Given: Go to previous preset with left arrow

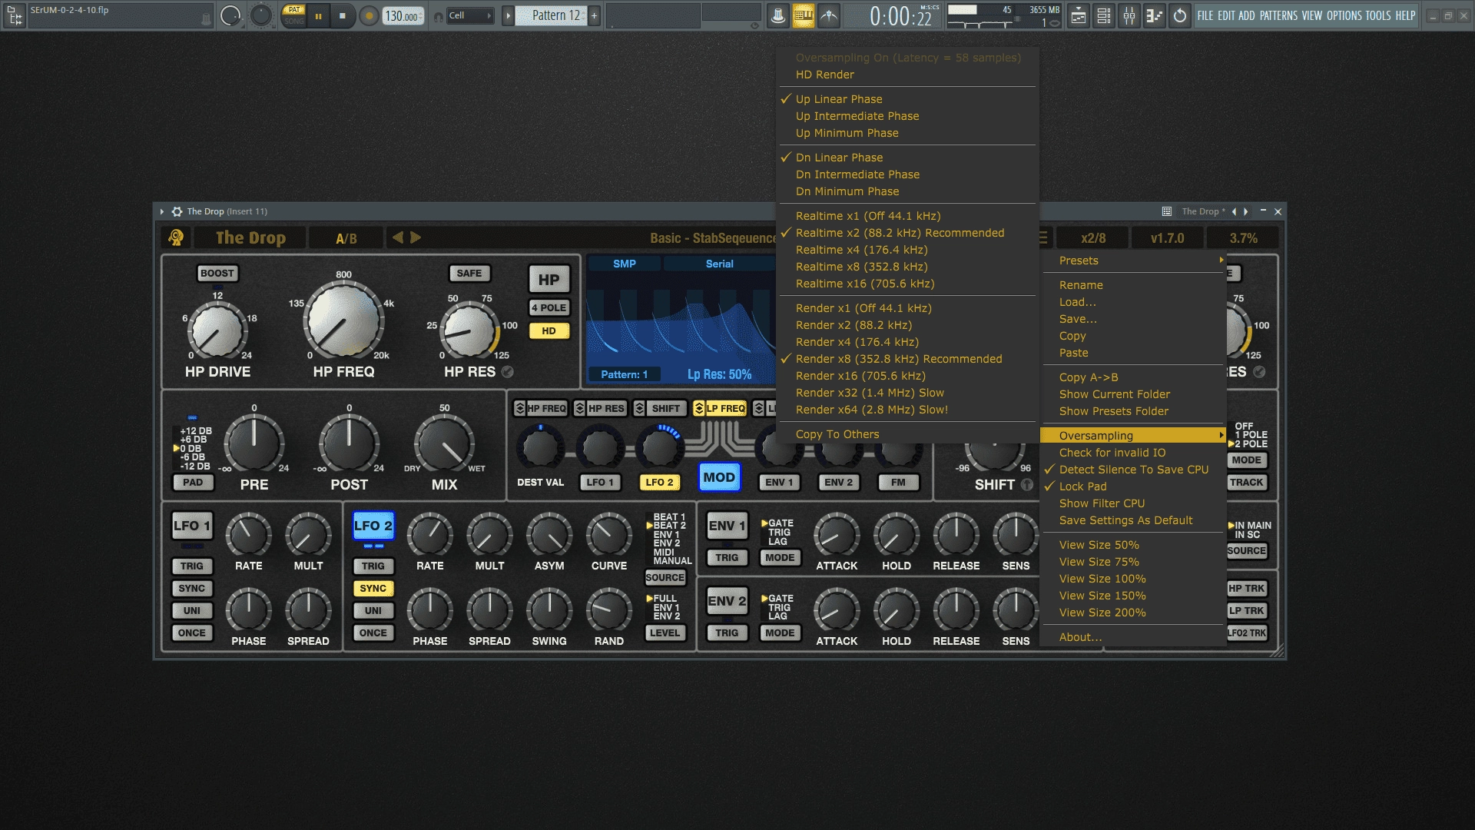Looking at the screenshot, I should (397, 237).
